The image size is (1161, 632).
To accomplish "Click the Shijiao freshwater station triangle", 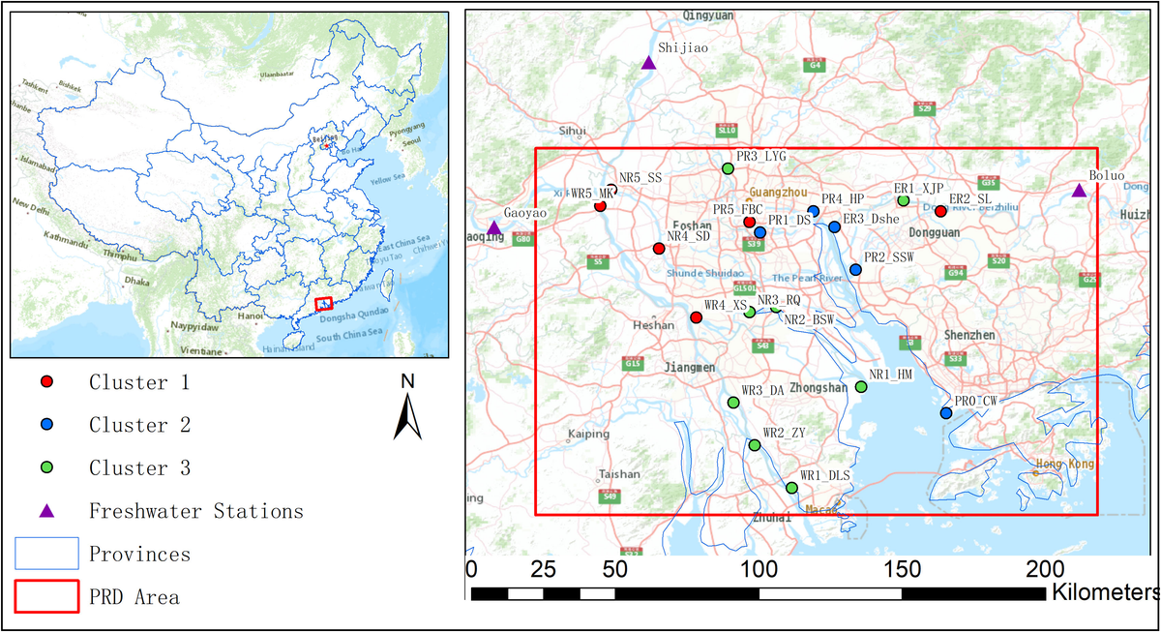I will pos(646,62).
